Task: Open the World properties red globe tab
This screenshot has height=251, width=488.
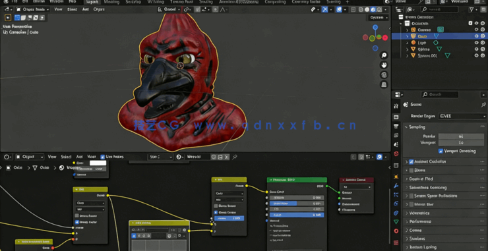Action: pos(396,153)
